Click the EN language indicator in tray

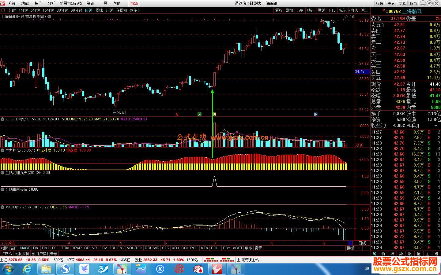[x=367, y=269]
